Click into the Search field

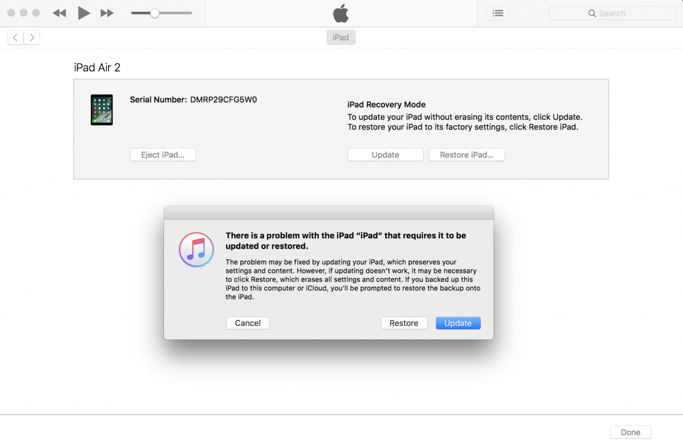point(612,13)
